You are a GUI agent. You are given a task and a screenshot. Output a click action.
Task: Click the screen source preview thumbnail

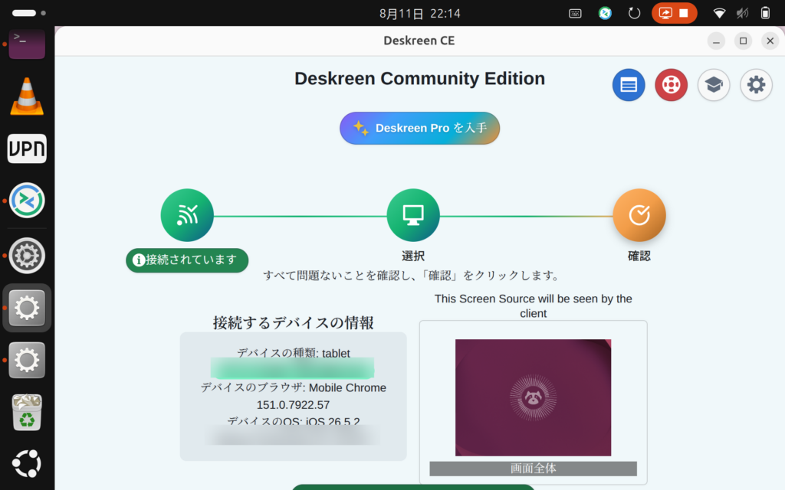[x=534, y=397]
